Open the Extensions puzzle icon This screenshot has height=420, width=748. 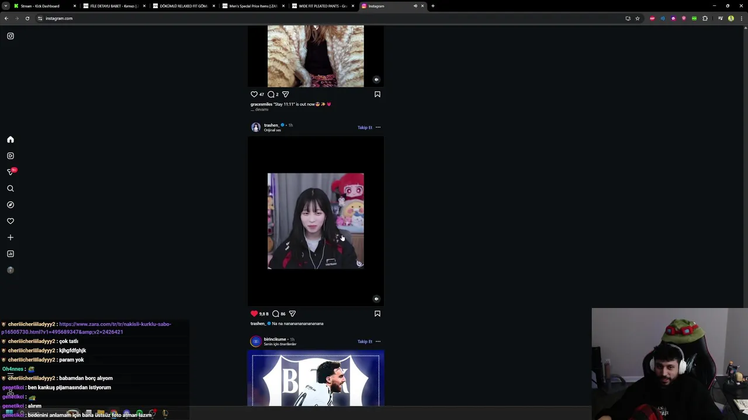point(705,18)
